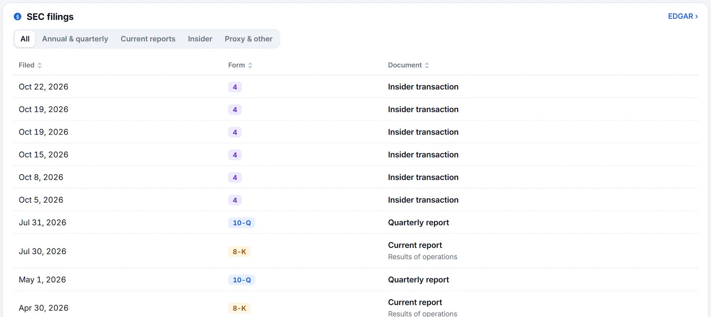The width and height of the screenshot is (711, 317).
Task: Switch to Current reports tab
Action: [x=148, y=39]
